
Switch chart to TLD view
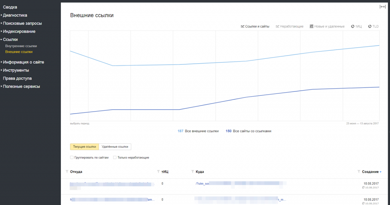click(373, 26)
